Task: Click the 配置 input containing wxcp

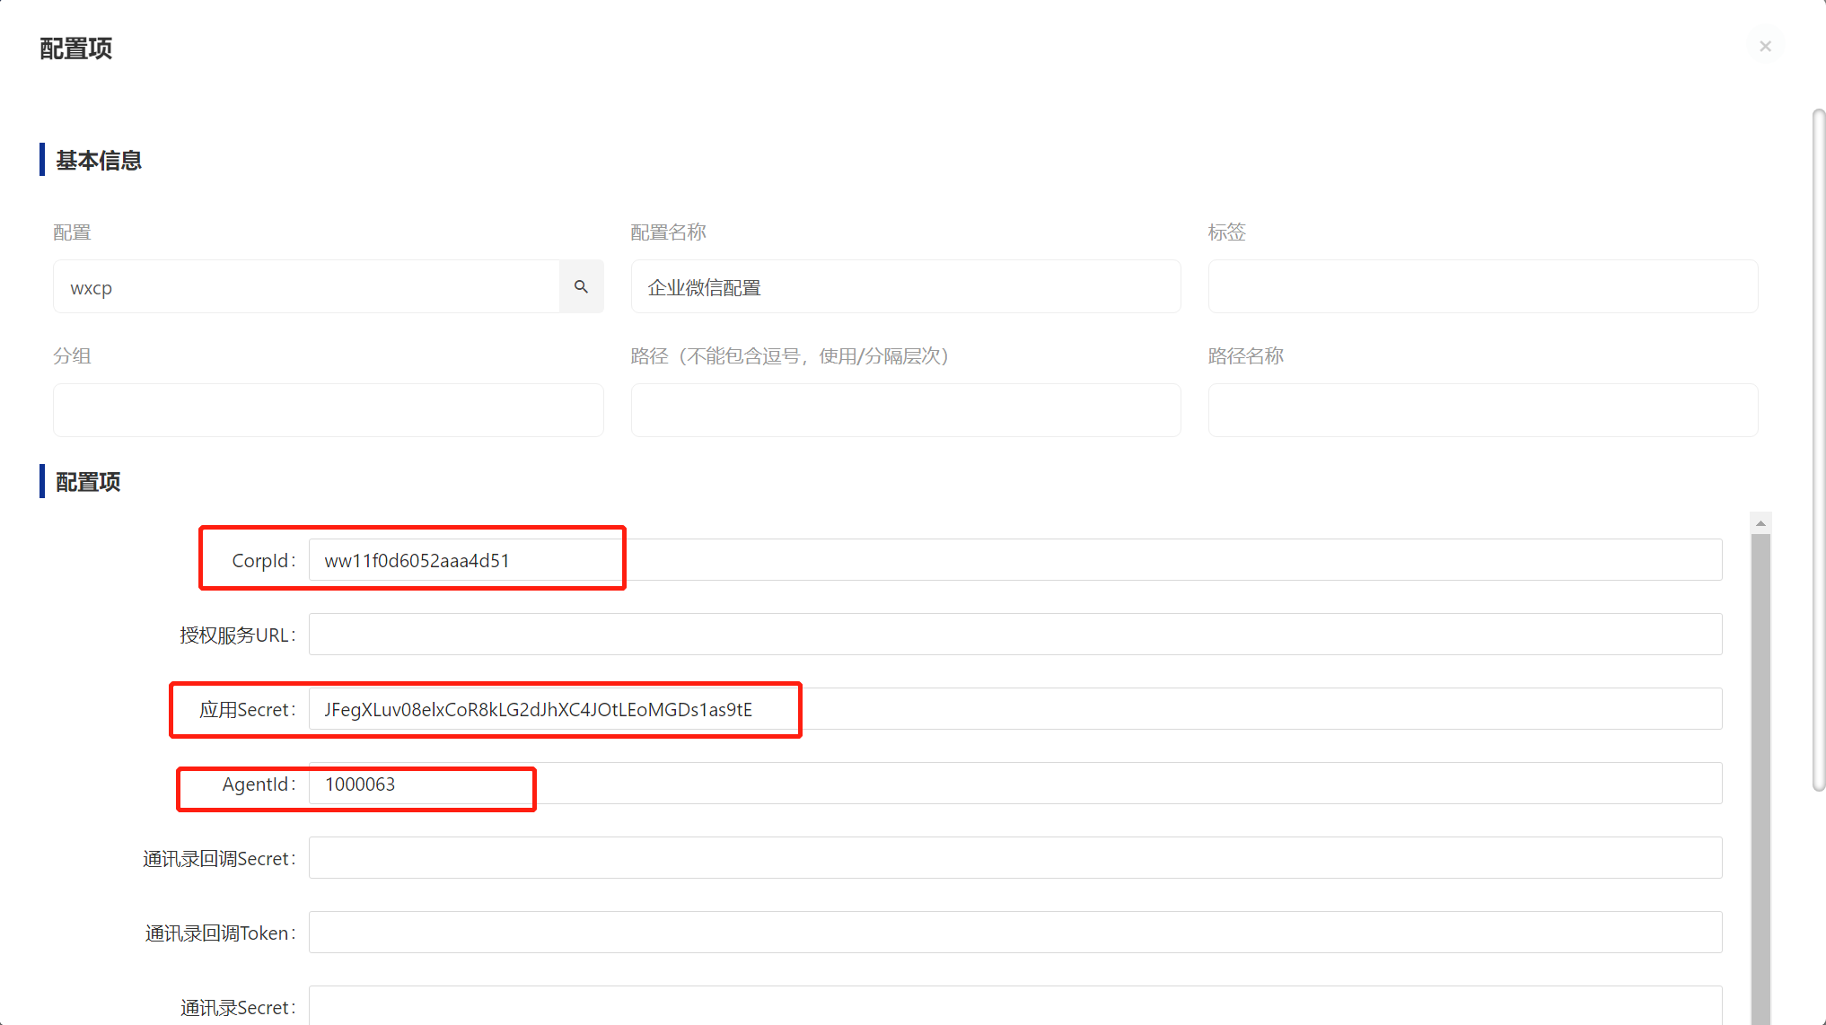Action: click(x=305, y=287)
